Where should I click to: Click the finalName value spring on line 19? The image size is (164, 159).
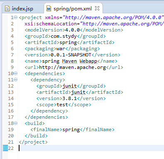click(71, 130)
